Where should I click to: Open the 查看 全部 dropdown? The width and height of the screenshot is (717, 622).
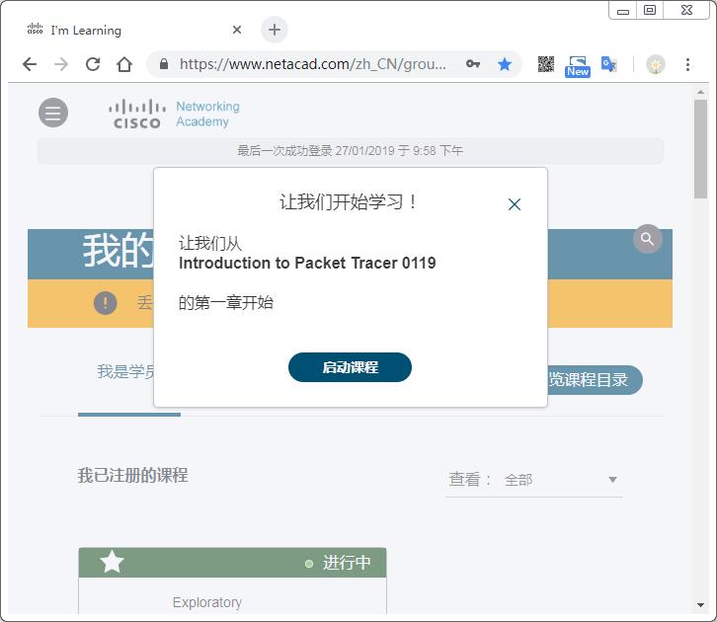533,480
